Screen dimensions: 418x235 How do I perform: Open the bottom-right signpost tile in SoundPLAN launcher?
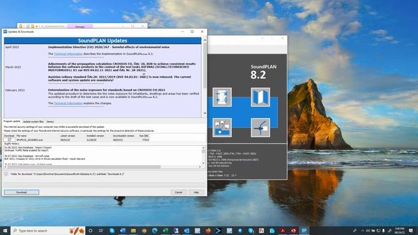coord(260,128)
